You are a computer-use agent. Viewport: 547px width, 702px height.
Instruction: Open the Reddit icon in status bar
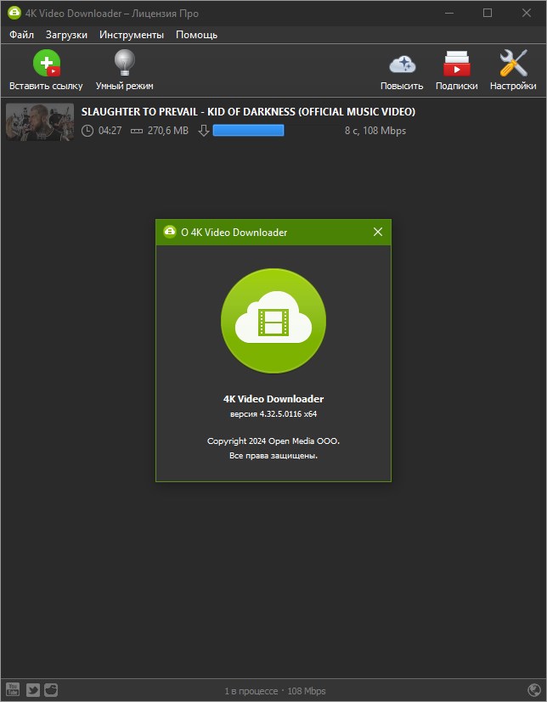coord(51,689)
